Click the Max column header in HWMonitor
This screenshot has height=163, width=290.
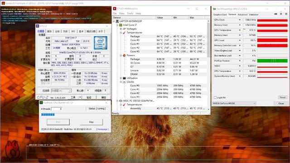(x=197, y=18)
